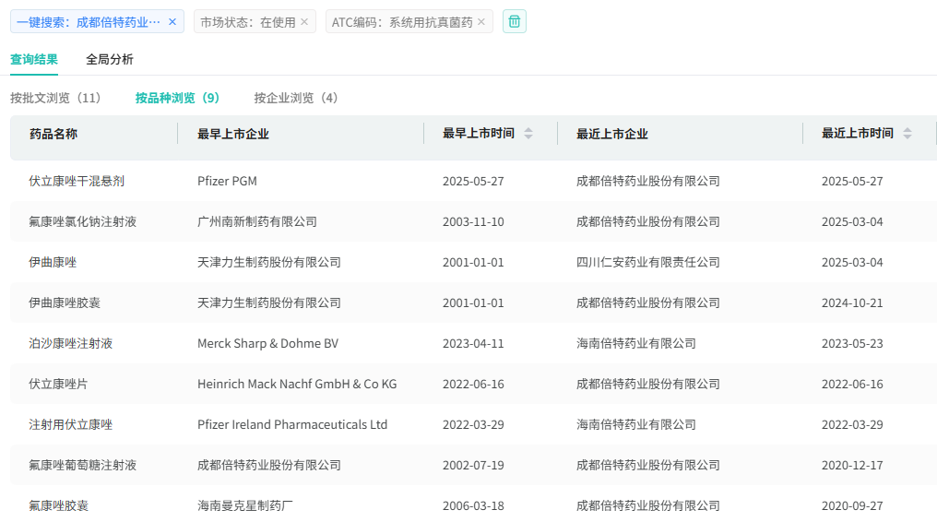Open drug 伏立康唑干混悬剂 entry

[77, 181]
